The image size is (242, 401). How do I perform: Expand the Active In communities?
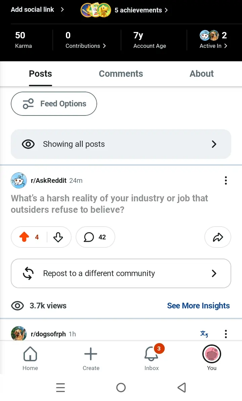(213, 40)
